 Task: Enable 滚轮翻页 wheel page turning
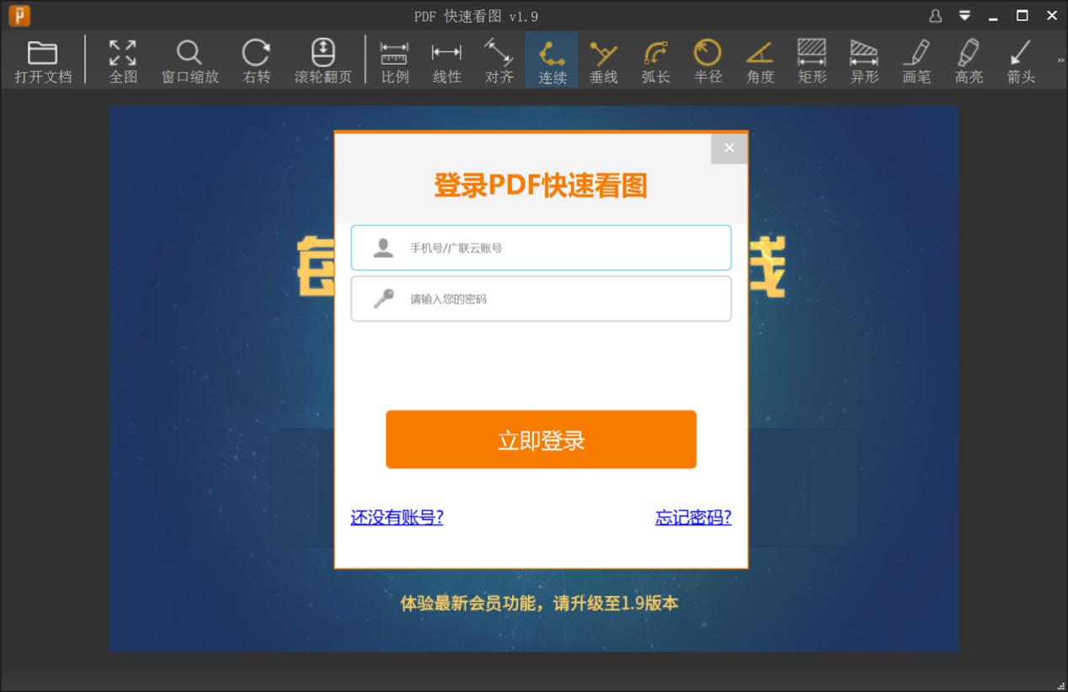point(322,59)
